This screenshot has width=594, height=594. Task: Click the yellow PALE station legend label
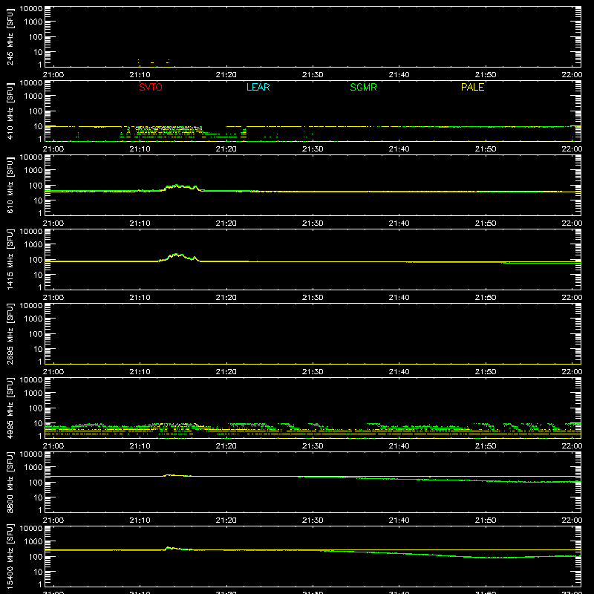tap(472, 87)
